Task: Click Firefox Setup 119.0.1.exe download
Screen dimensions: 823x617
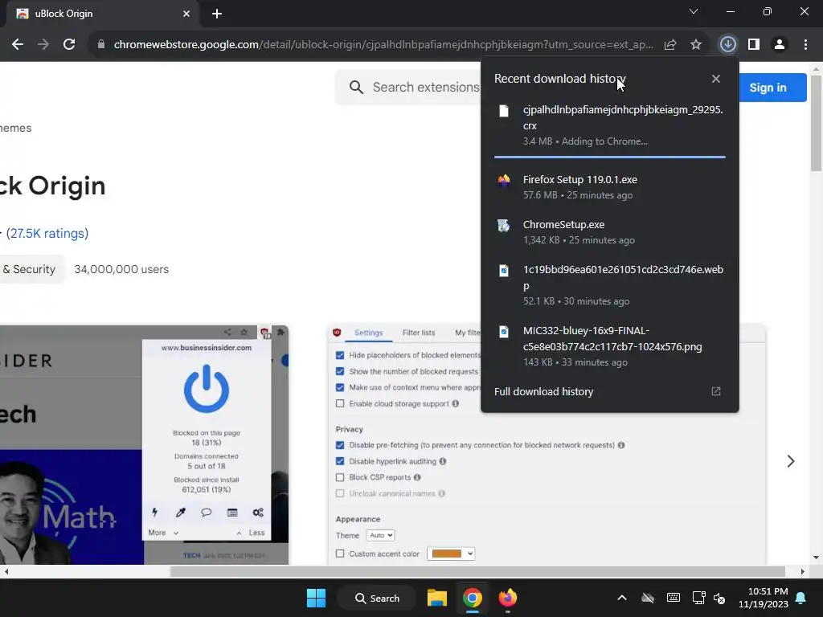Action: 610,187
